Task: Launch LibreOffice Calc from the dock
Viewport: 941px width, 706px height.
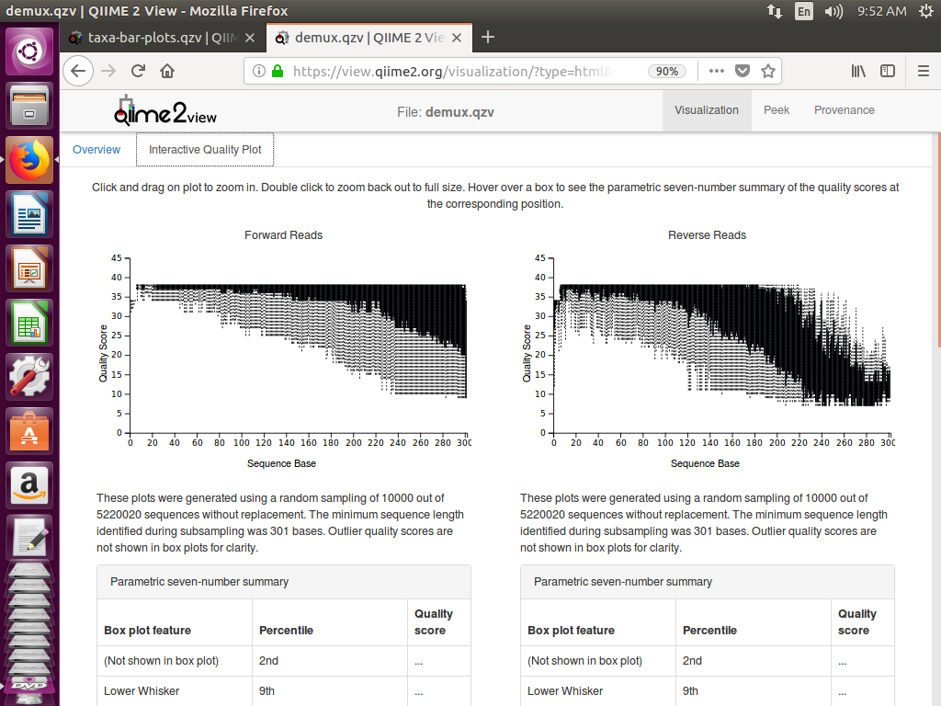Action: 29,323
